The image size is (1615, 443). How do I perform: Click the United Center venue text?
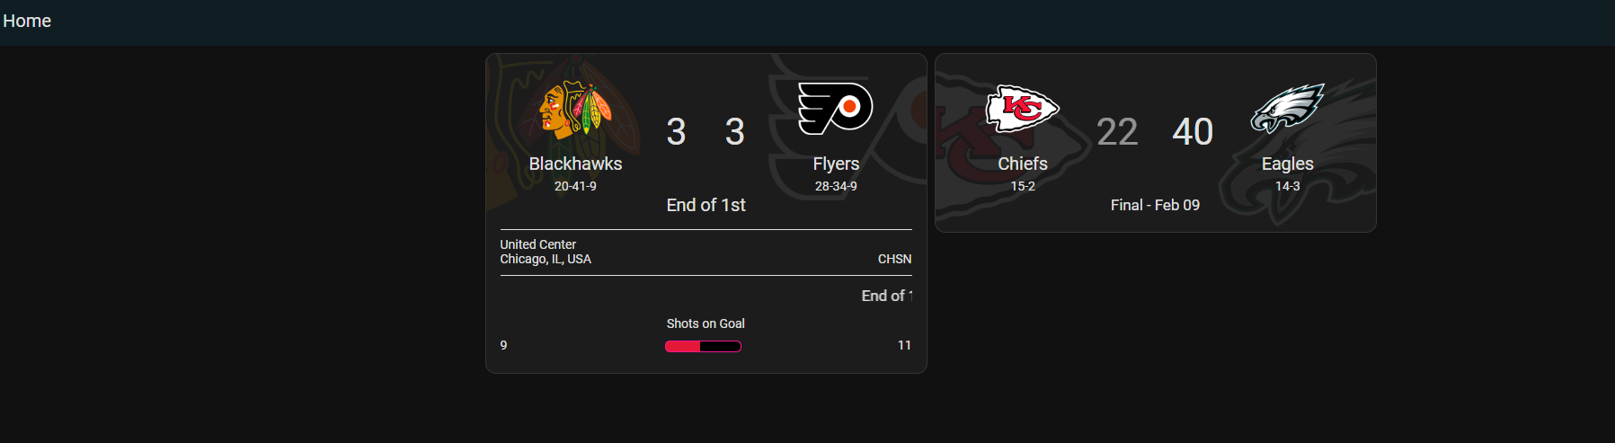pos(538,244)
